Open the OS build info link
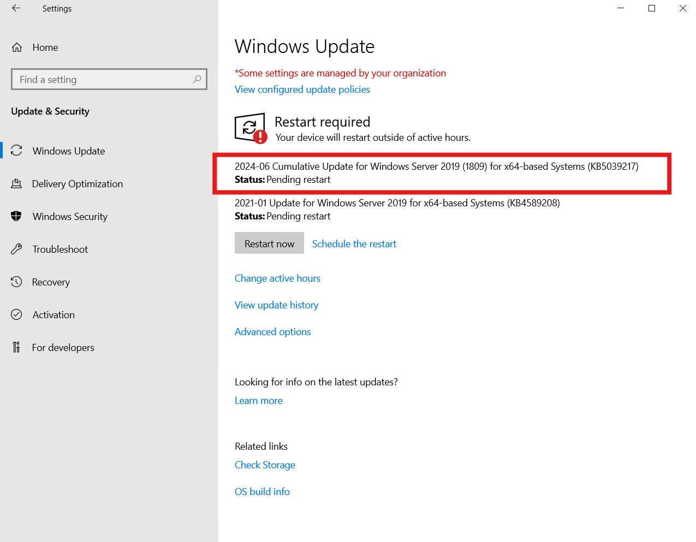The width and height of the screenshot is (696, 542). pos(262,492)
